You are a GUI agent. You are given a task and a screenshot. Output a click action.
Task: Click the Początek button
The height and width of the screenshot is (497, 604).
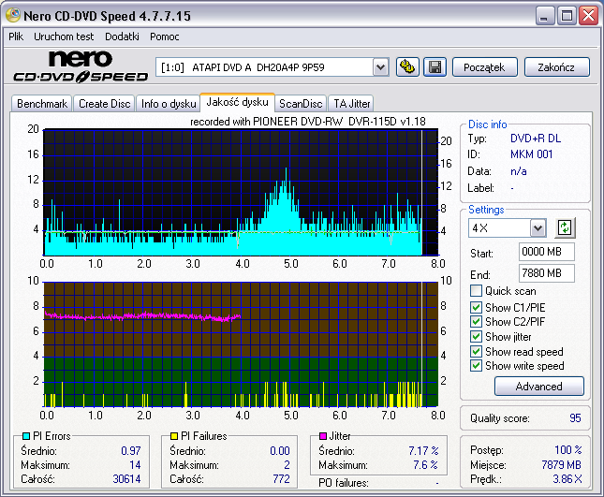click(484, 67)
